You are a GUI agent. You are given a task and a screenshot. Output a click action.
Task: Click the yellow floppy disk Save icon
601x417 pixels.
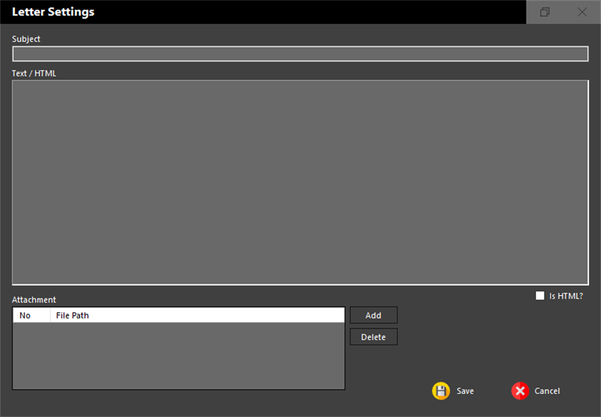click(x=441, y=391)
